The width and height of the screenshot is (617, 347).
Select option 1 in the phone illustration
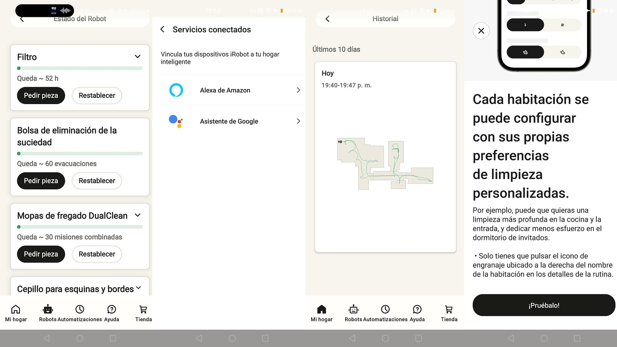coord(525,25)
